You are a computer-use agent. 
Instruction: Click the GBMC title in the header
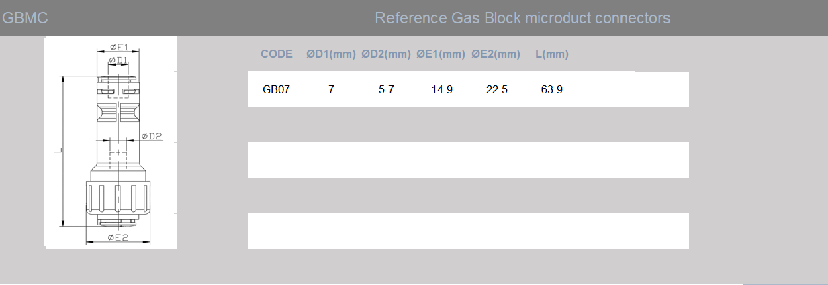[25, 18]
